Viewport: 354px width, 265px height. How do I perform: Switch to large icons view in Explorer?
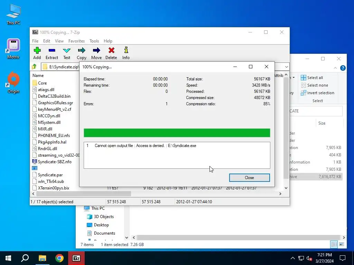coord(342,244)
